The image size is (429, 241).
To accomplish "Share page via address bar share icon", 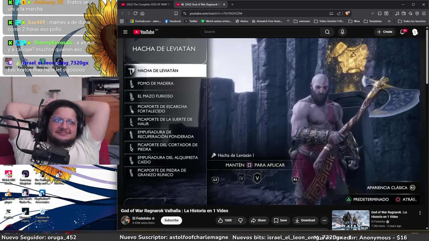I will [339, 13].
